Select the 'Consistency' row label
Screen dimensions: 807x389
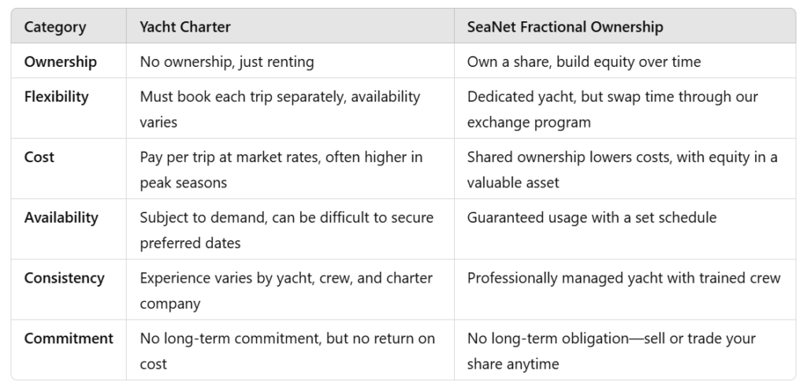(64, 277)
